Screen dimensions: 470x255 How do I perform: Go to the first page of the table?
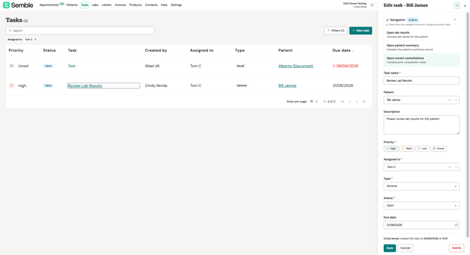pos(342,102)
